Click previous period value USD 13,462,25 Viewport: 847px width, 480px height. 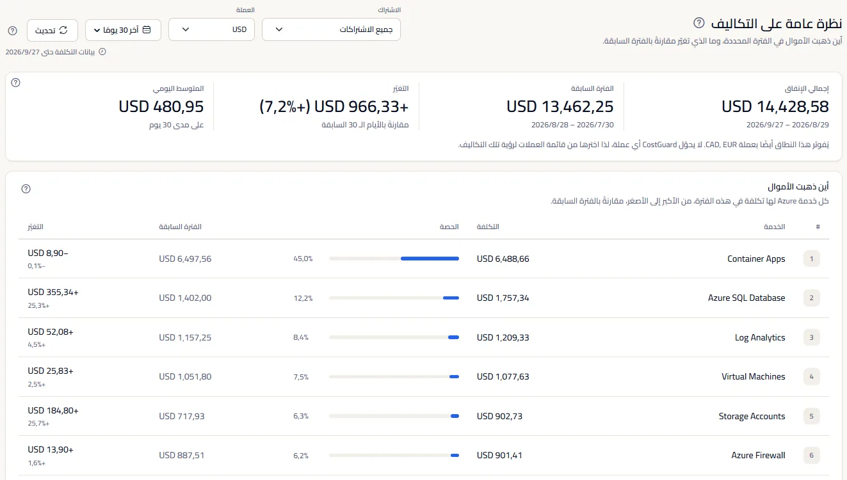click(x=560, y=106)
